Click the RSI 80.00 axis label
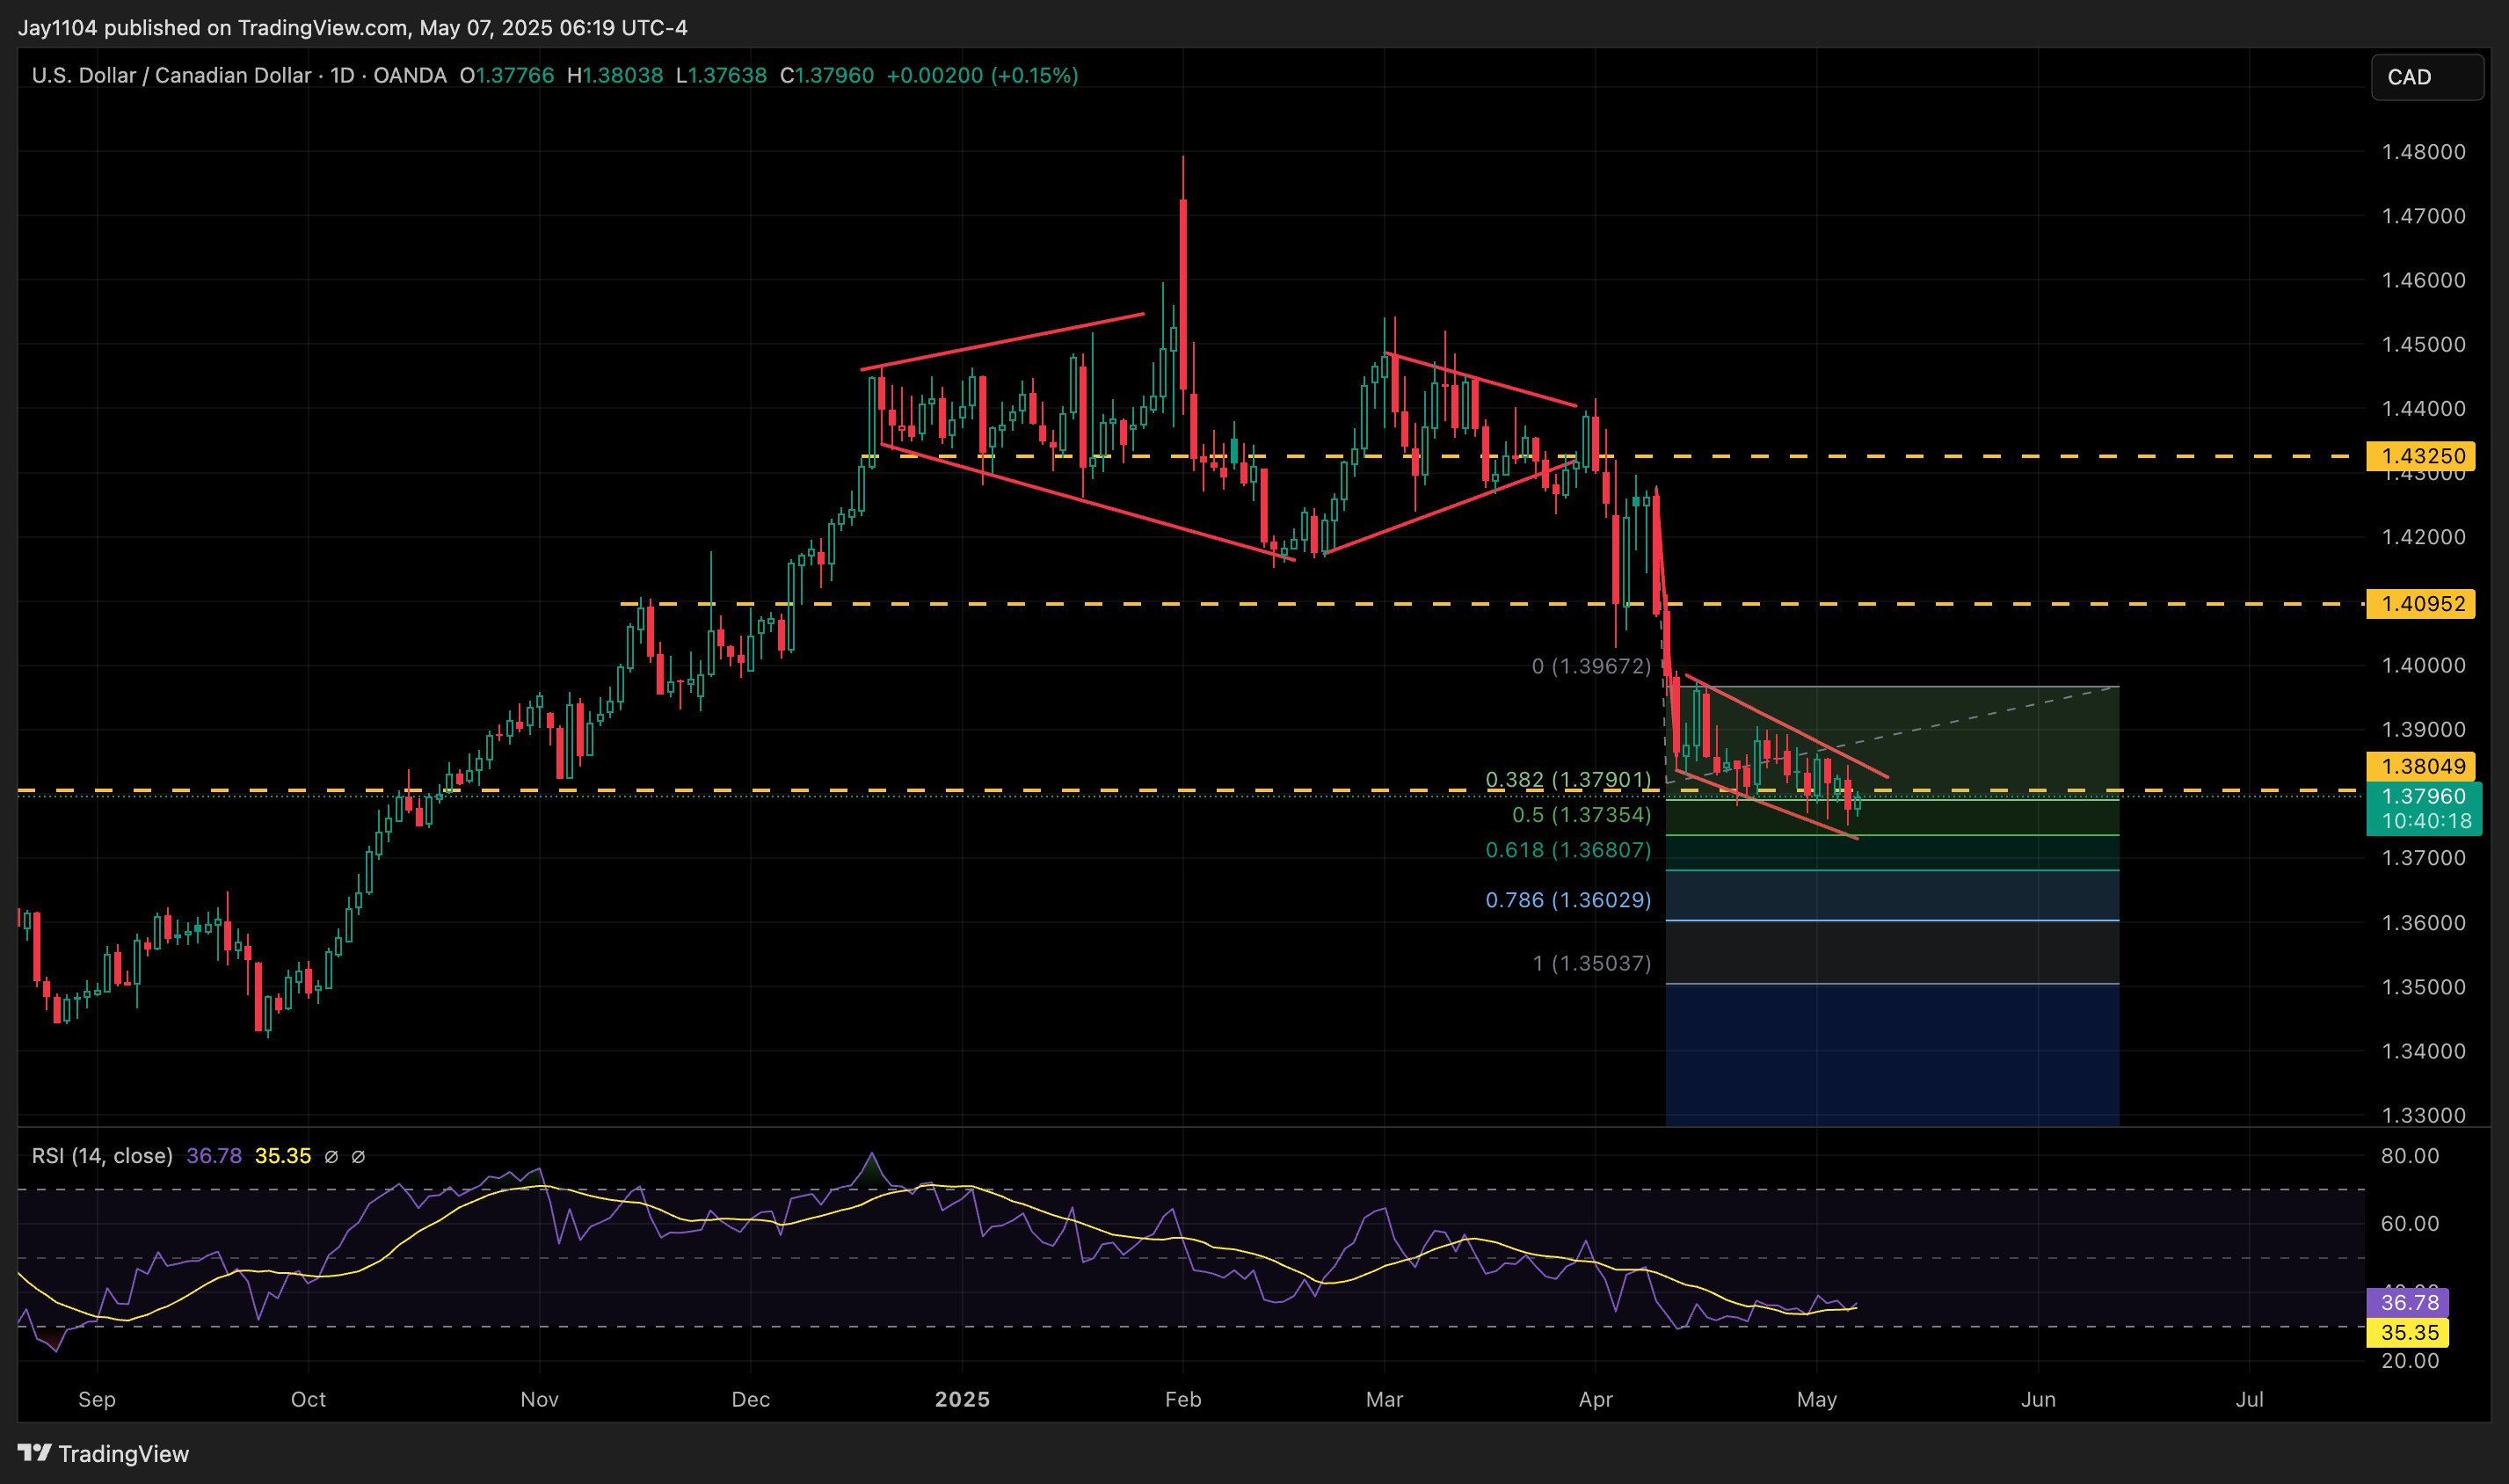 [2410, 1156]
